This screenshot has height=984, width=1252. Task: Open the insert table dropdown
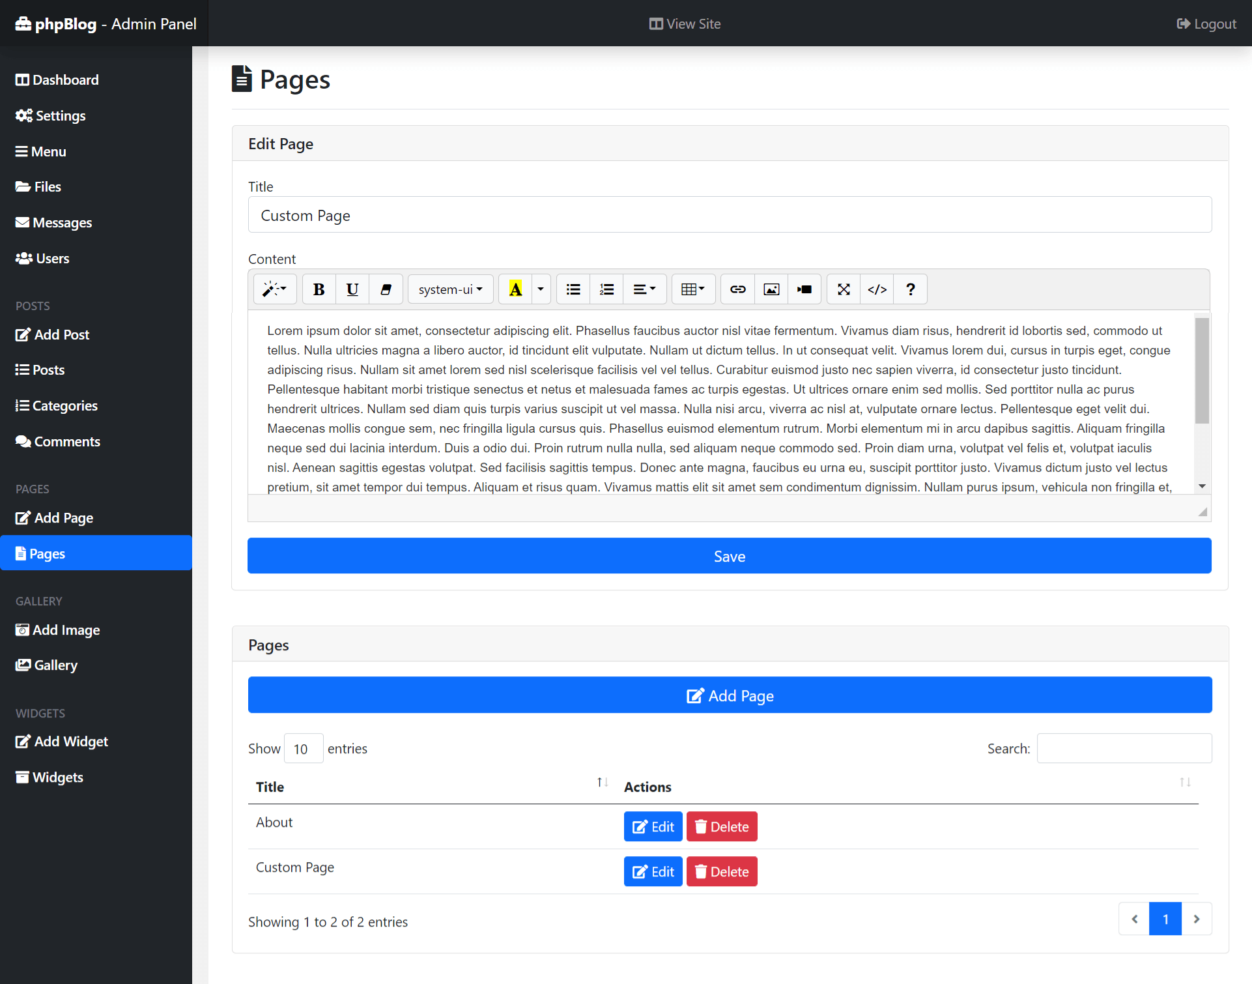pyautogui.click(x=693, y=289)
